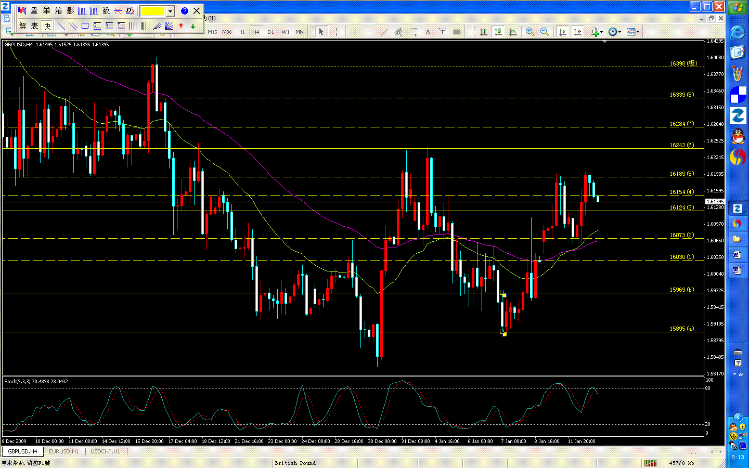Screen dimensions: 749x468
Task: Restore the inner chart window
Action: tap(711, 18)
